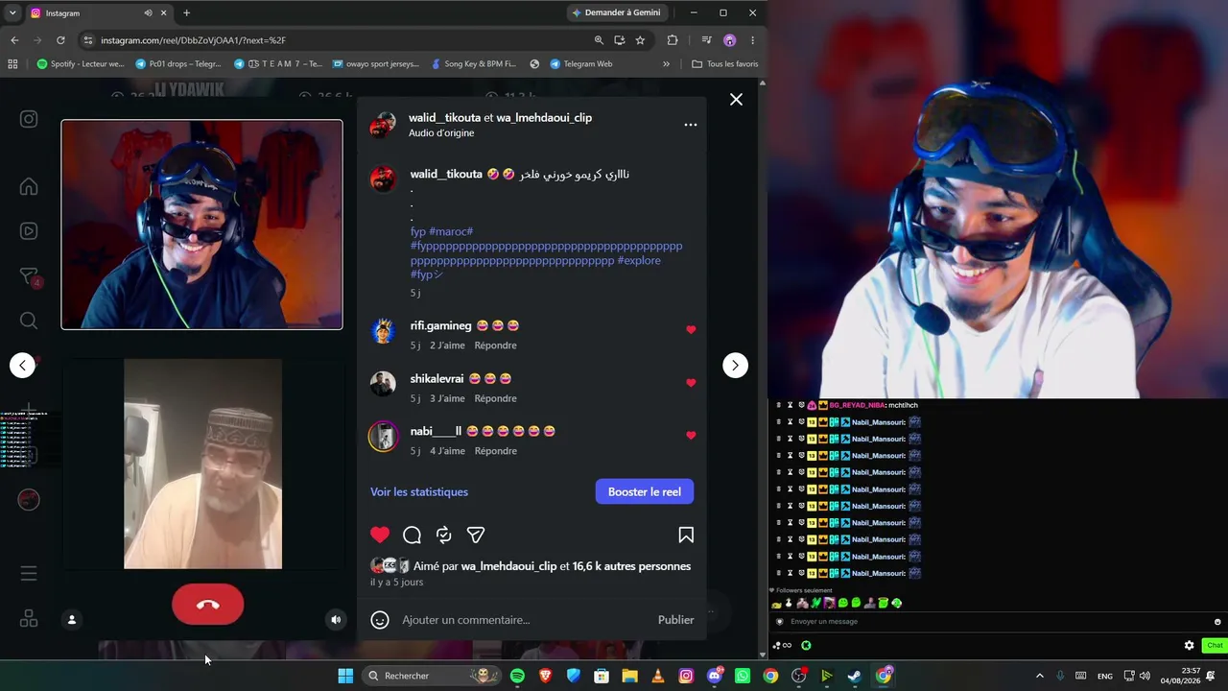The width and height of the screenshot is (1228, 691).
Task: Open 'owayo sport jerseys...' bookmark
Action: [375, 64]
